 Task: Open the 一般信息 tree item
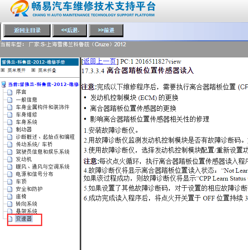26,100
